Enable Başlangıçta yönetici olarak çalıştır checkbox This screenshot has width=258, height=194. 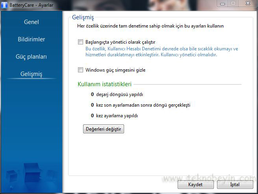[80, 42]
